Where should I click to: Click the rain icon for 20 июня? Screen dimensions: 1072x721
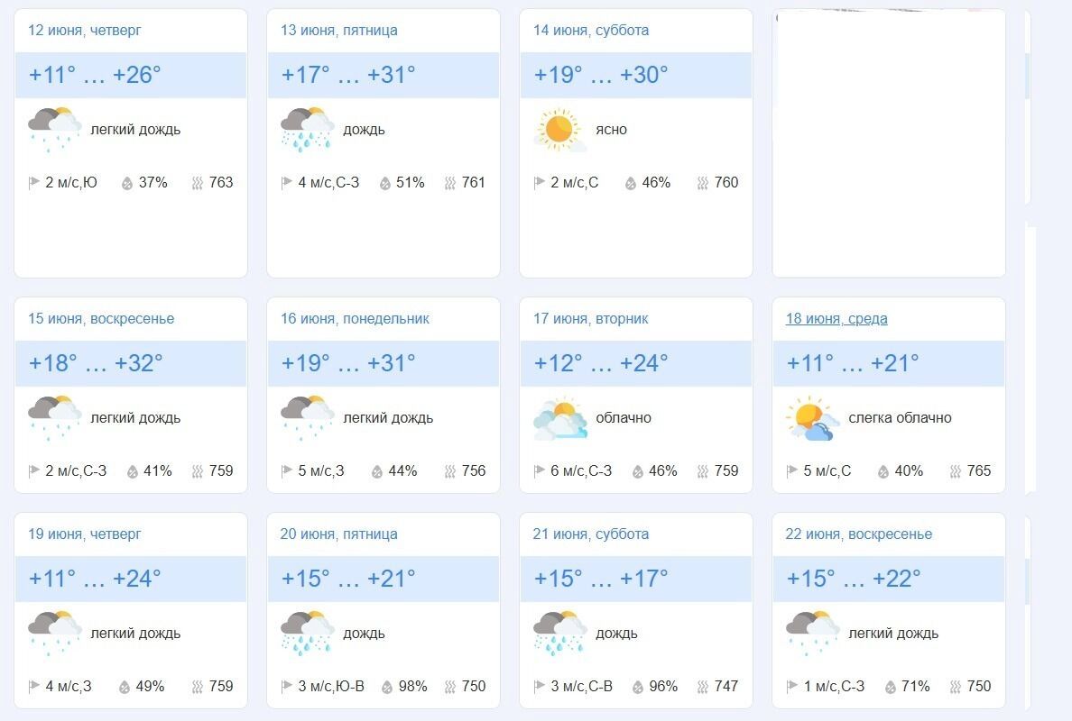coord(307,634)
